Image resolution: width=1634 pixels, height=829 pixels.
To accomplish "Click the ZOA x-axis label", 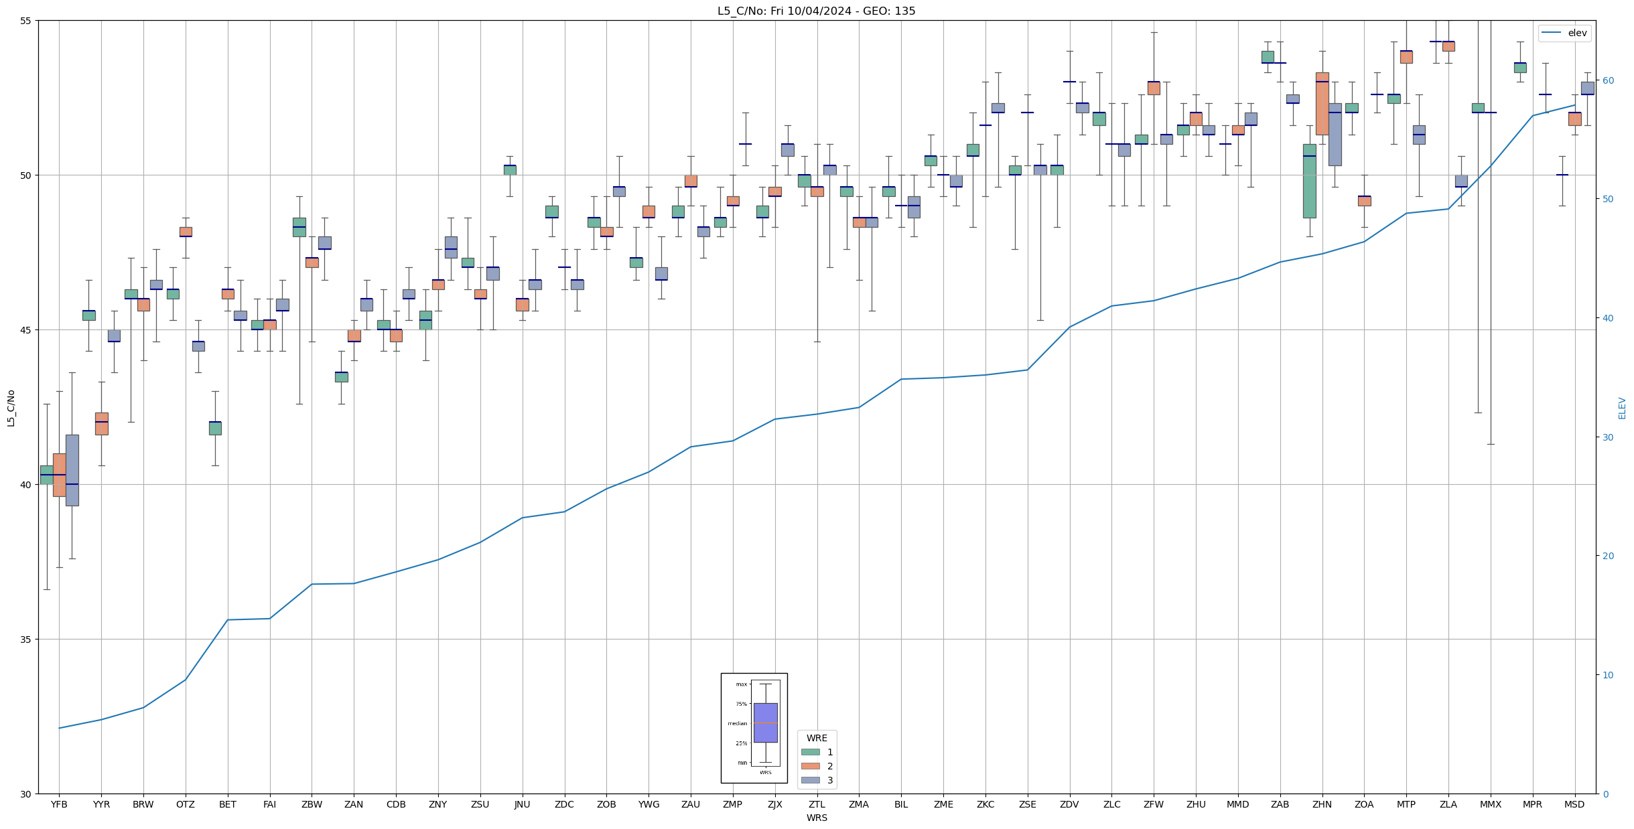I will point(1364,804).
